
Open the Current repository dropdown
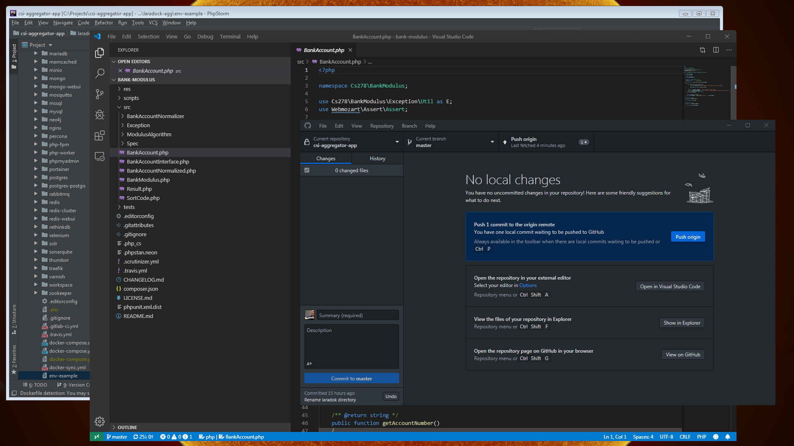click(x=352, y=142)
